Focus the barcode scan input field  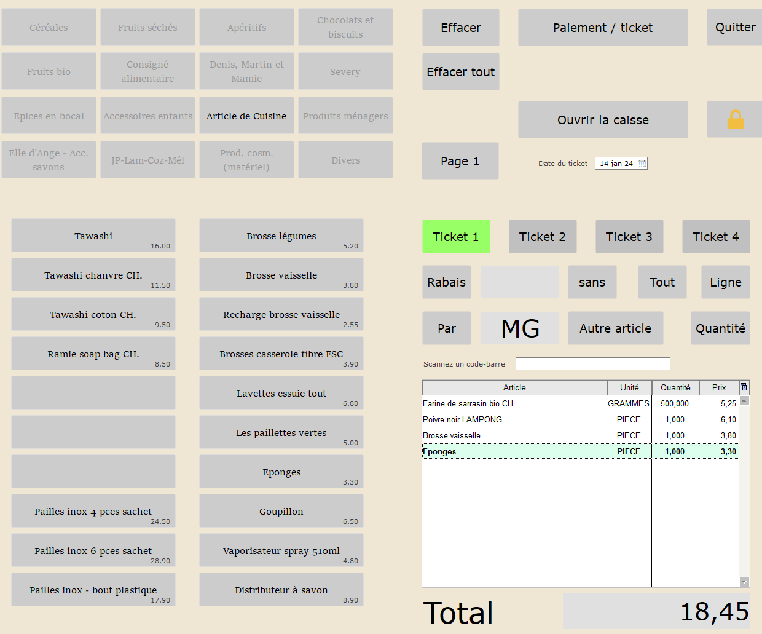tap(592, 364)
